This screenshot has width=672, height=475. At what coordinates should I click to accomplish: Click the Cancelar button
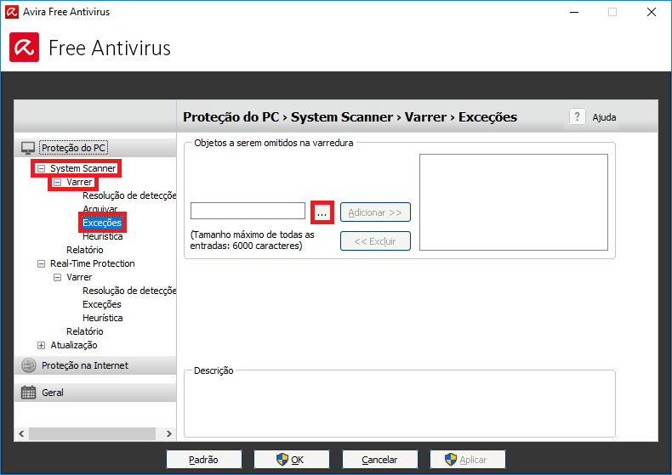[379, 460]
